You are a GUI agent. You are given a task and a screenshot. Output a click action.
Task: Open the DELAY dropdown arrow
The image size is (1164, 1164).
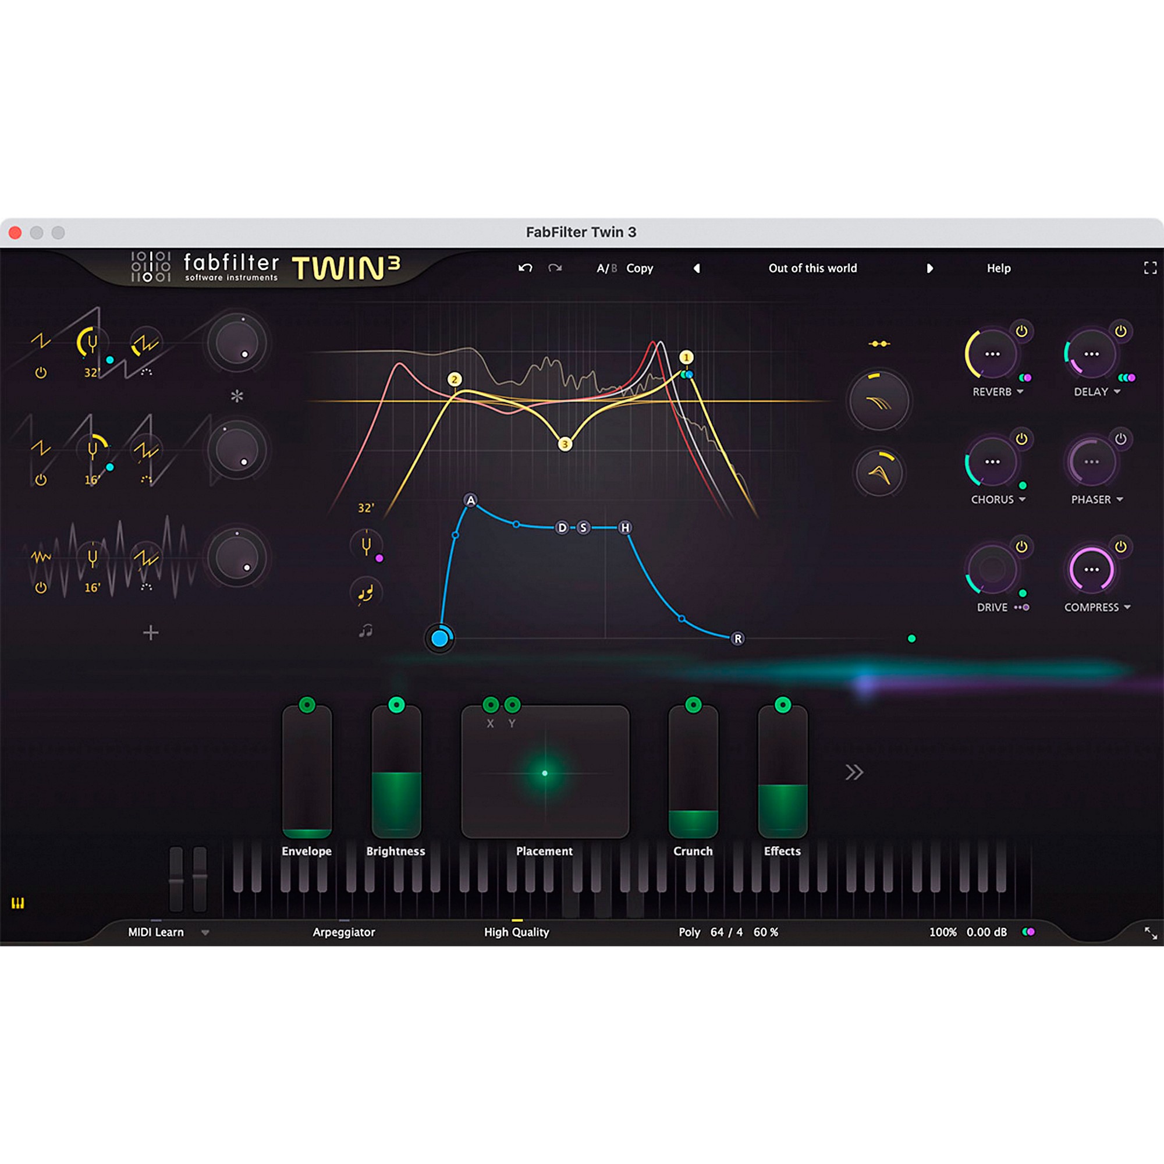(1117, 392)
